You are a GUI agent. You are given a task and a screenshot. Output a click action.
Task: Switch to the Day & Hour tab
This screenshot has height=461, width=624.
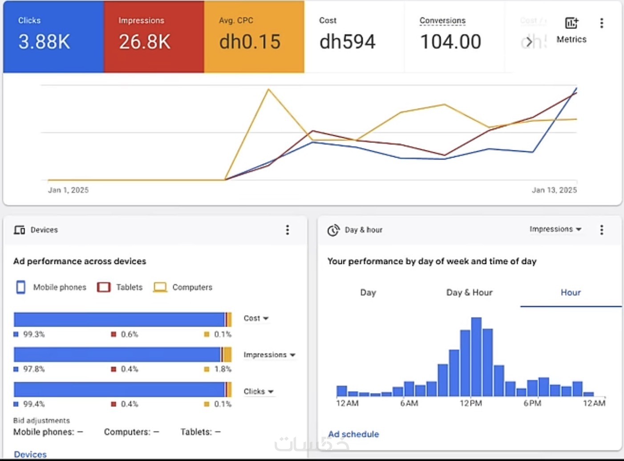coord(469,292)
